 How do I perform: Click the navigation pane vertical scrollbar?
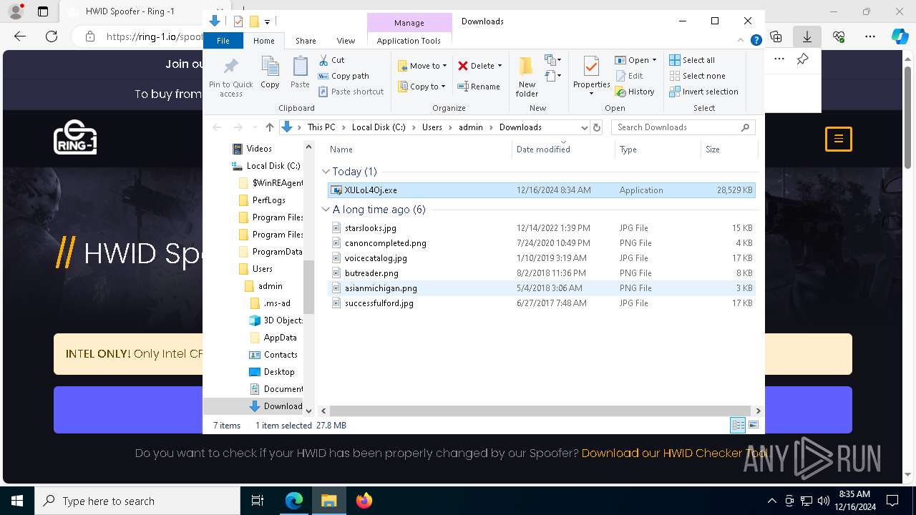tap(309, 286)
